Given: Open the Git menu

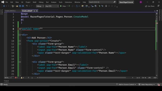Looking at the screenshot, I should tap(22, 2).
